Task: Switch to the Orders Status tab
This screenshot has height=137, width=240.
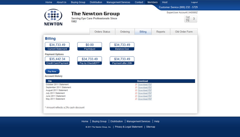Action: [x=102, y=32]
